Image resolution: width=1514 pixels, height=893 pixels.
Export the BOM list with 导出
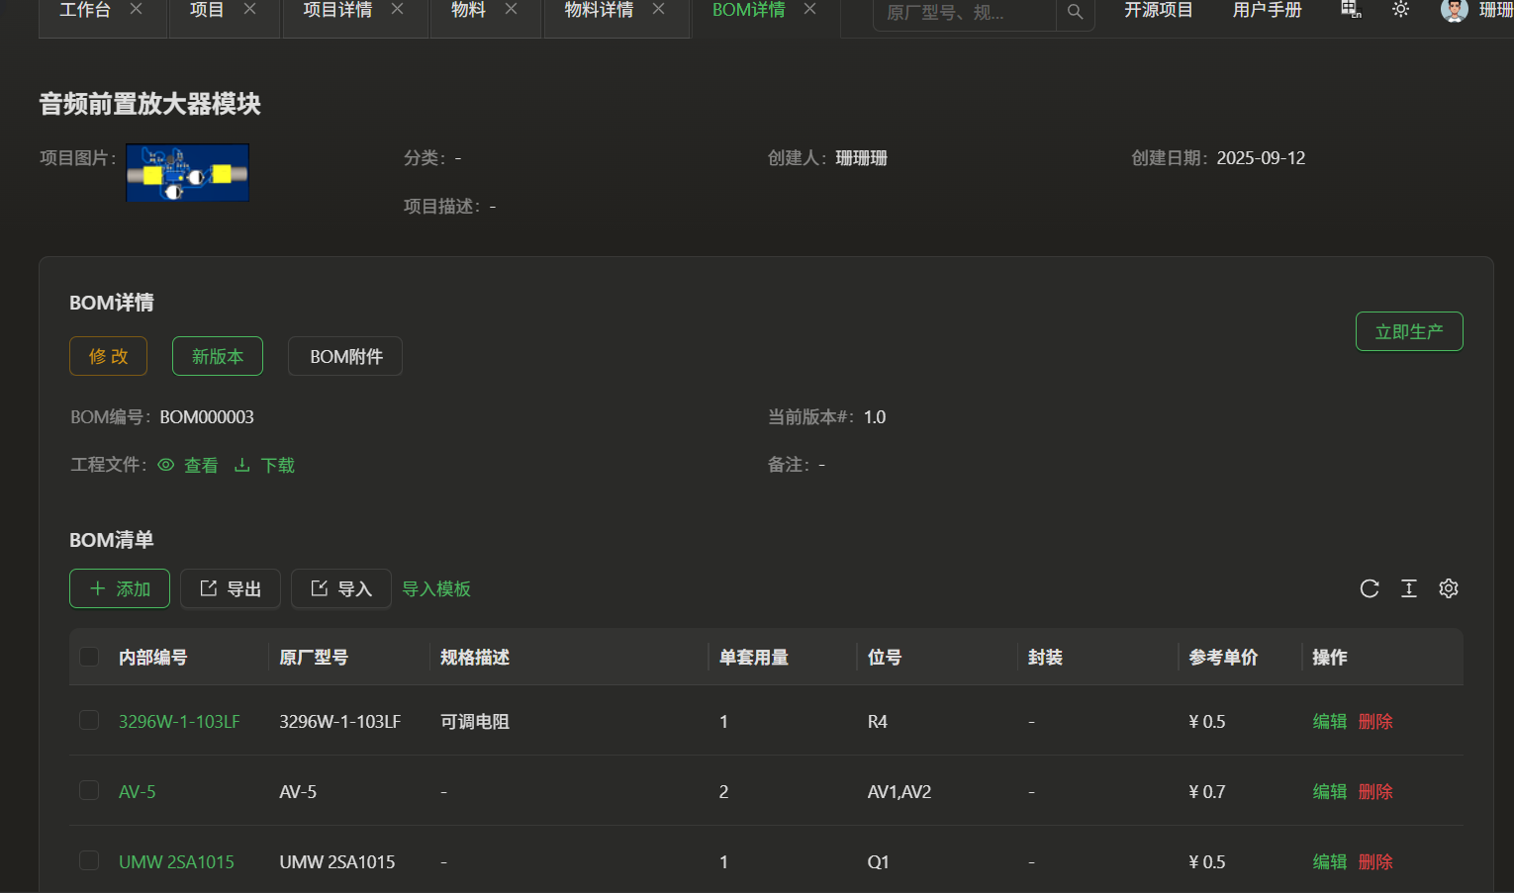tap(231, 588)
